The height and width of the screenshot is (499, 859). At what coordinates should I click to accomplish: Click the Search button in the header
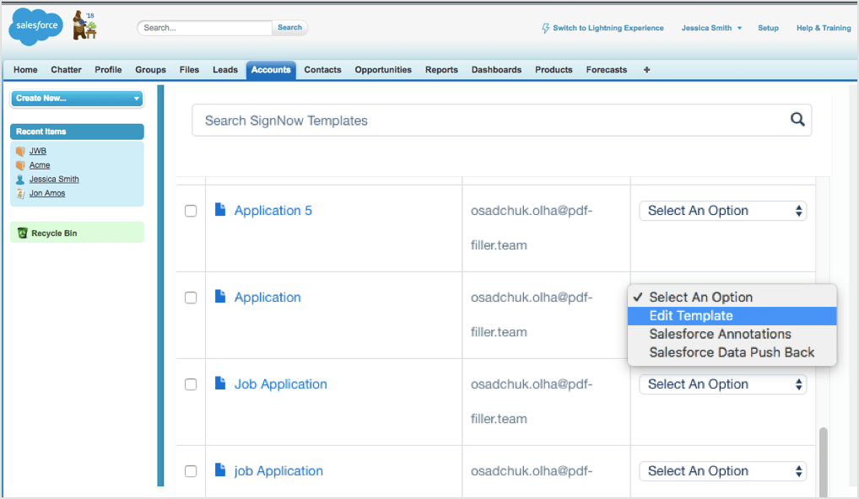pos(289,27)
